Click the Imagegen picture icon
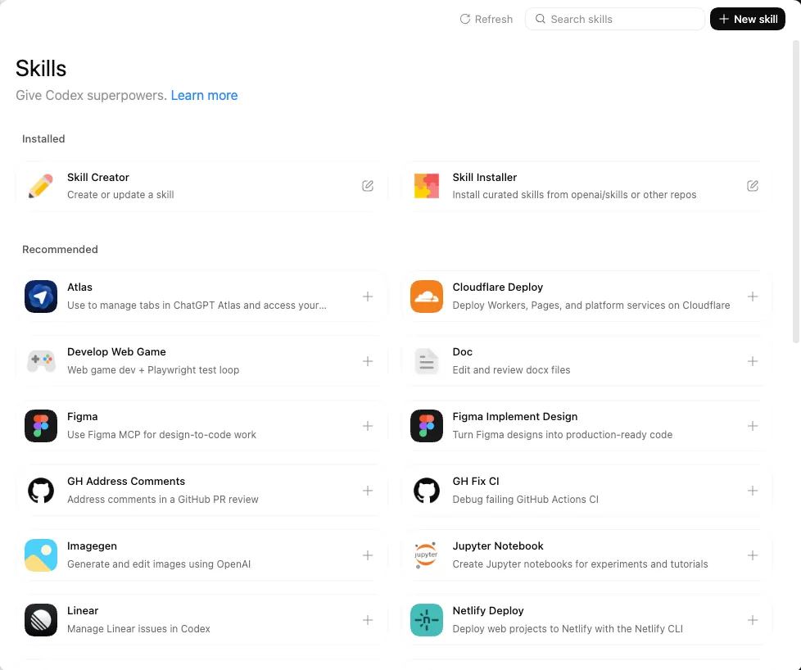The height and width of the screenshot is (670, 801). 41,555
